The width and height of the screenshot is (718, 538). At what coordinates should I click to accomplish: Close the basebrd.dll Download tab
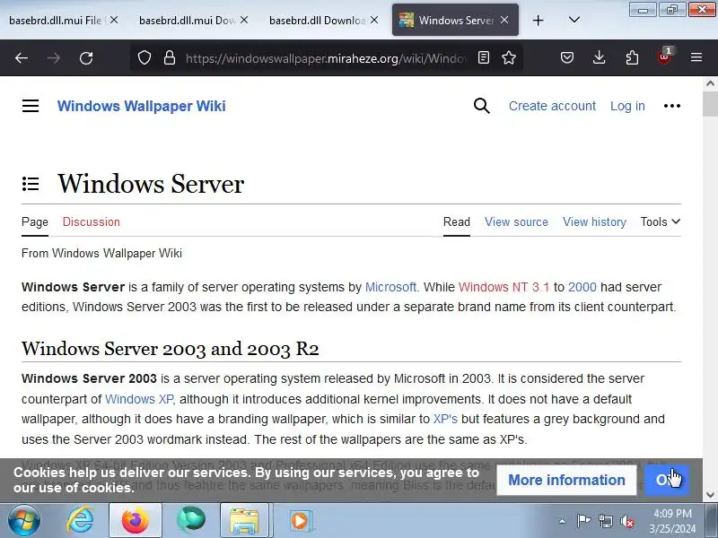[x=374, y=20]
